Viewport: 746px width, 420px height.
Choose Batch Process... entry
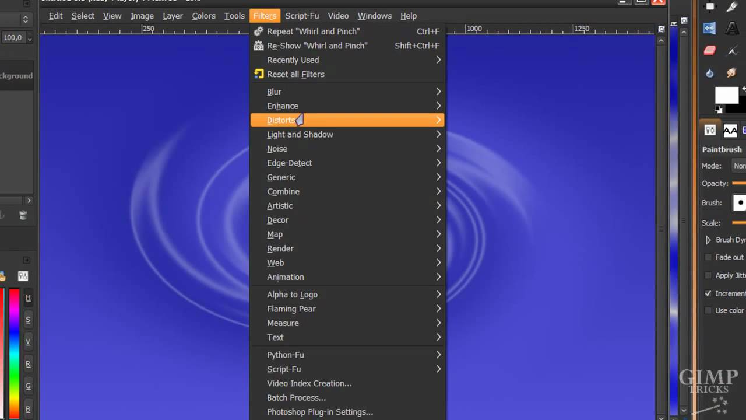point(347,398)
